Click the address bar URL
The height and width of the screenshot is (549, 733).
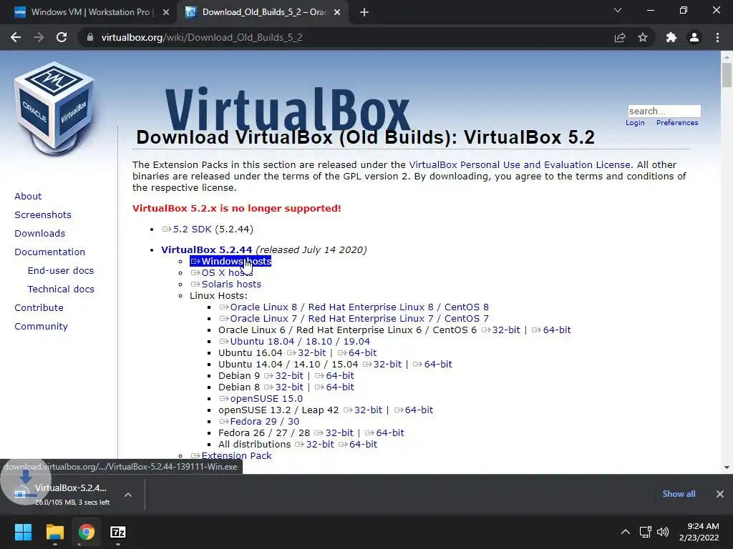point(201,37)
